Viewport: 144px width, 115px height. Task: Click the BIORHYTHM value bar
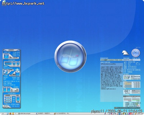[111, 60]
